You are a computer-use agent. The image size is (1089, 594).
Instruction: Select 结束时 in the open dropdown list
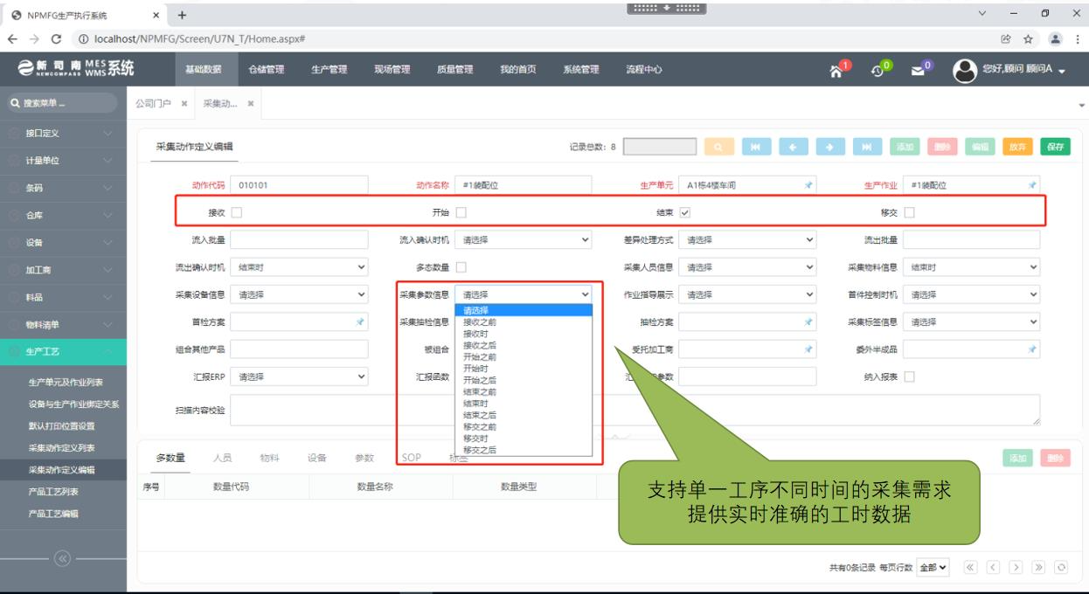[476, 404]
